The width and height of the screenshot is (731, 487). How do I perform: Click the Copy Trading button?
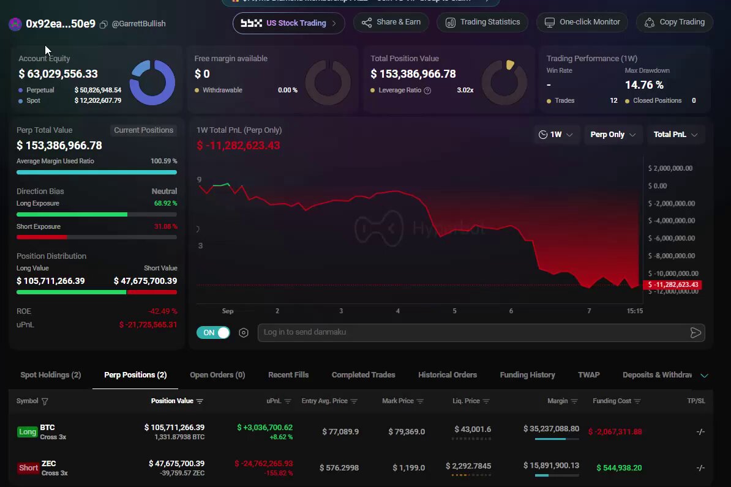(675, 23)
